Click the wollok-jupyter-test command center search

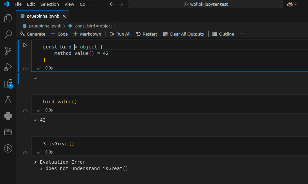click(205, 4)
